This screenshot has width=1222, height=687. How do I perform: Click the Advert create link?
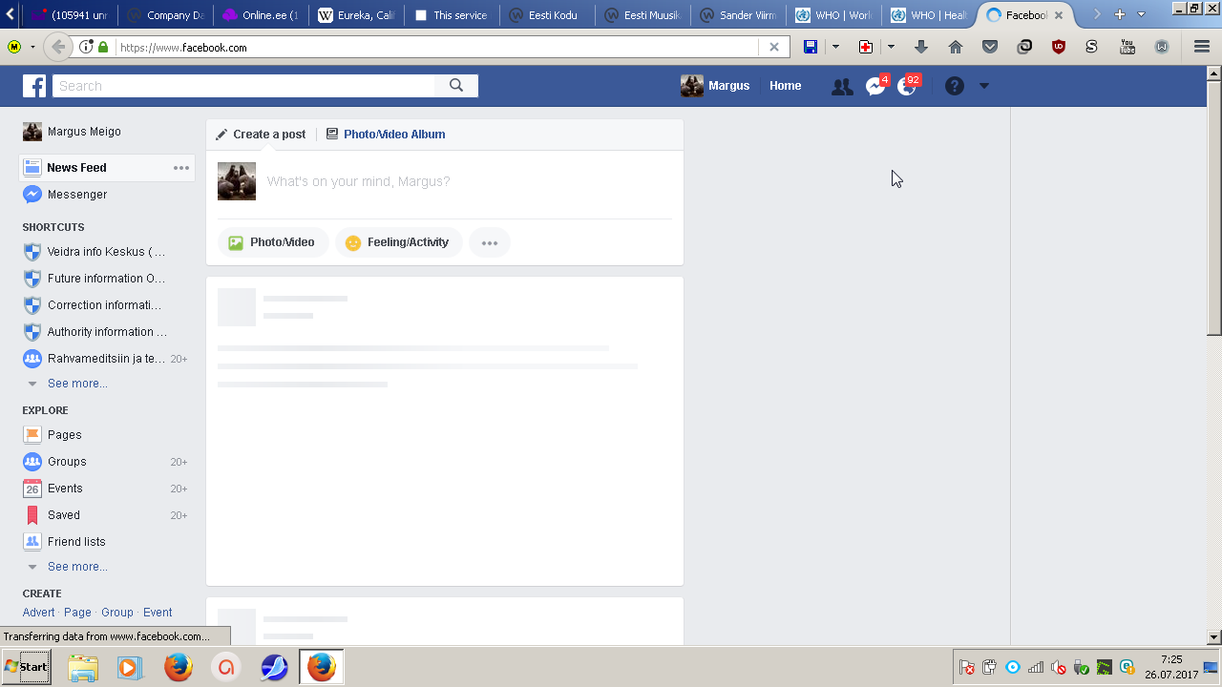pos(38,613)
